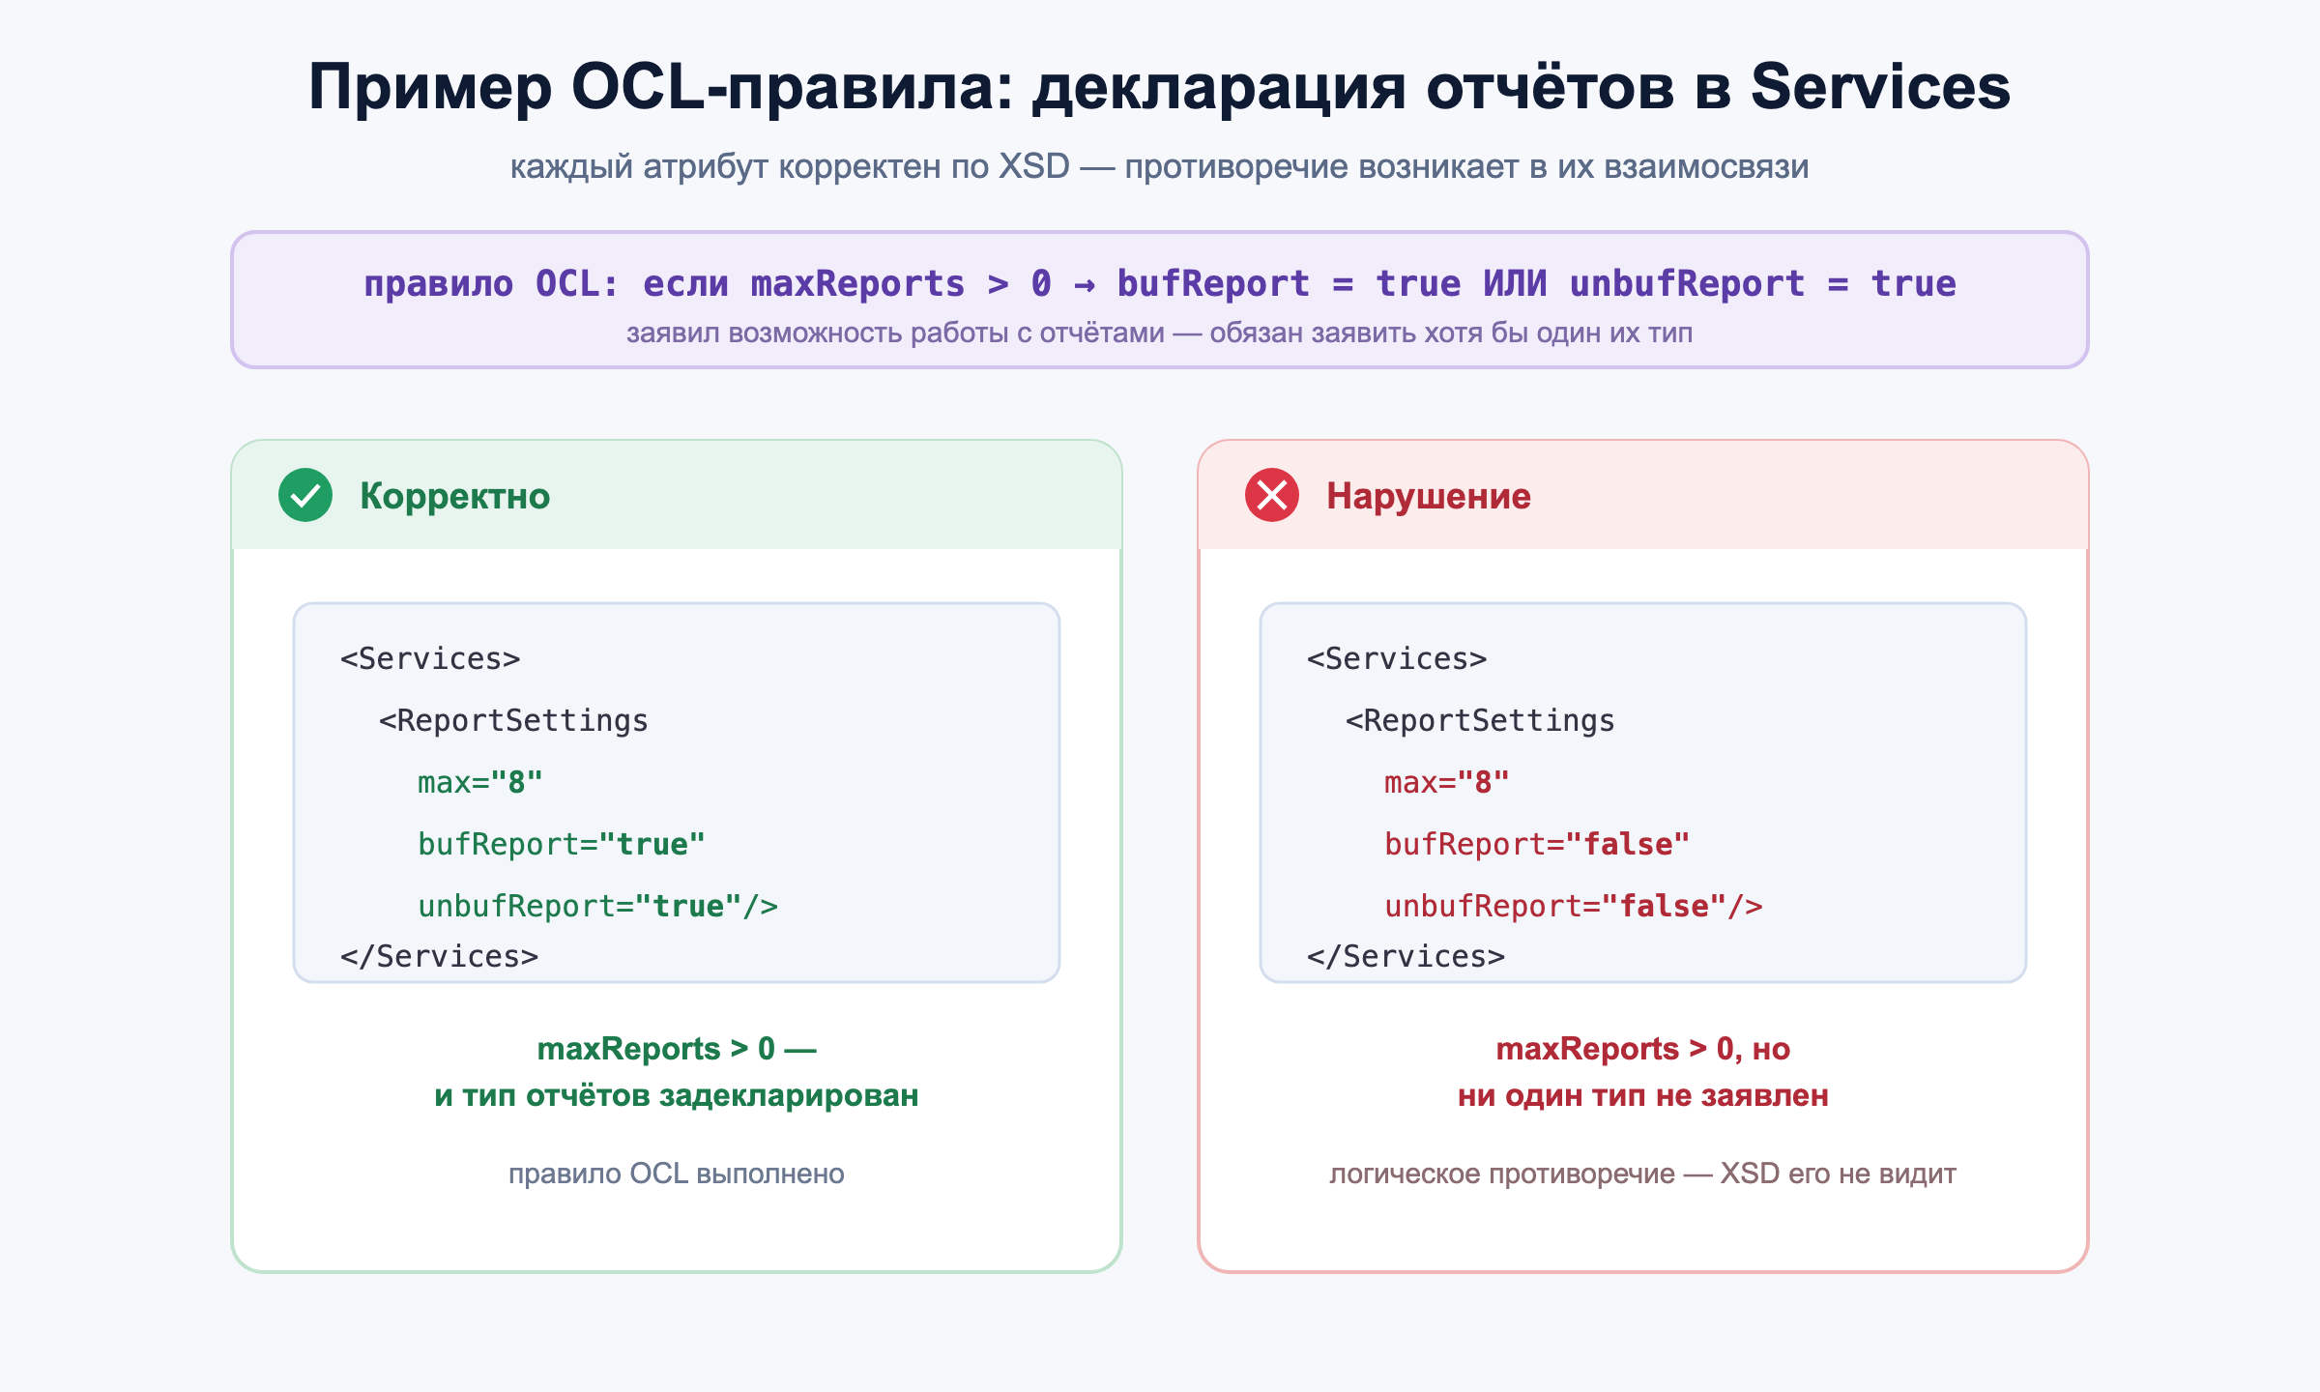The image size is (2320, 1392).
Task: Click text 'правило OCL выполнено'
Action: 677,1174
